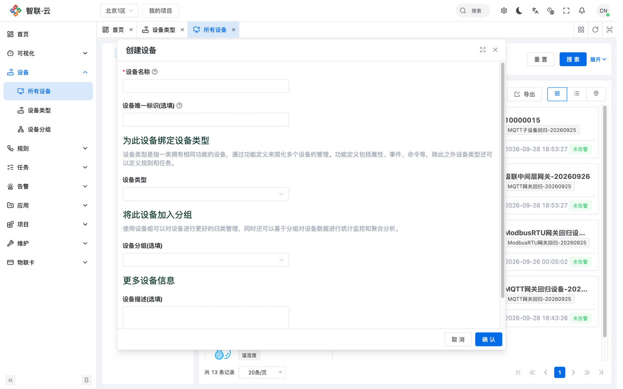Open the 20条/页 page size dropdown
This screenshot has height=389, width=623.
[262, 373]
